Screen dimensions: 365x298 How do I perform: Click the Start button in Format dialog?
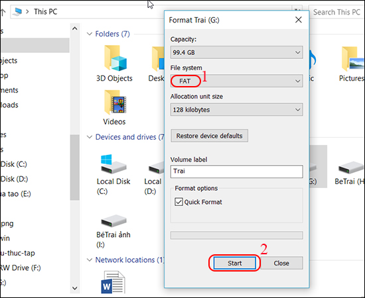234,263
